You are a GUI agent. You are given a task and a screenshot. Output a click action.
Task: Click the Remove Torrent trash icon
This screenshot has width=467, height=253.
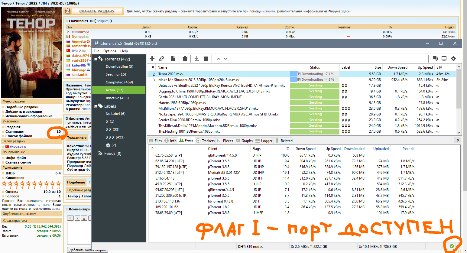pos(185,59)
